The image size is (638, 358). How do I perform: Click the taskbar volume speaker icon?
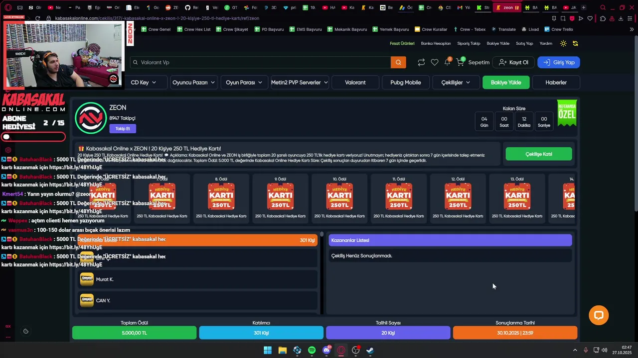(605, 350)
